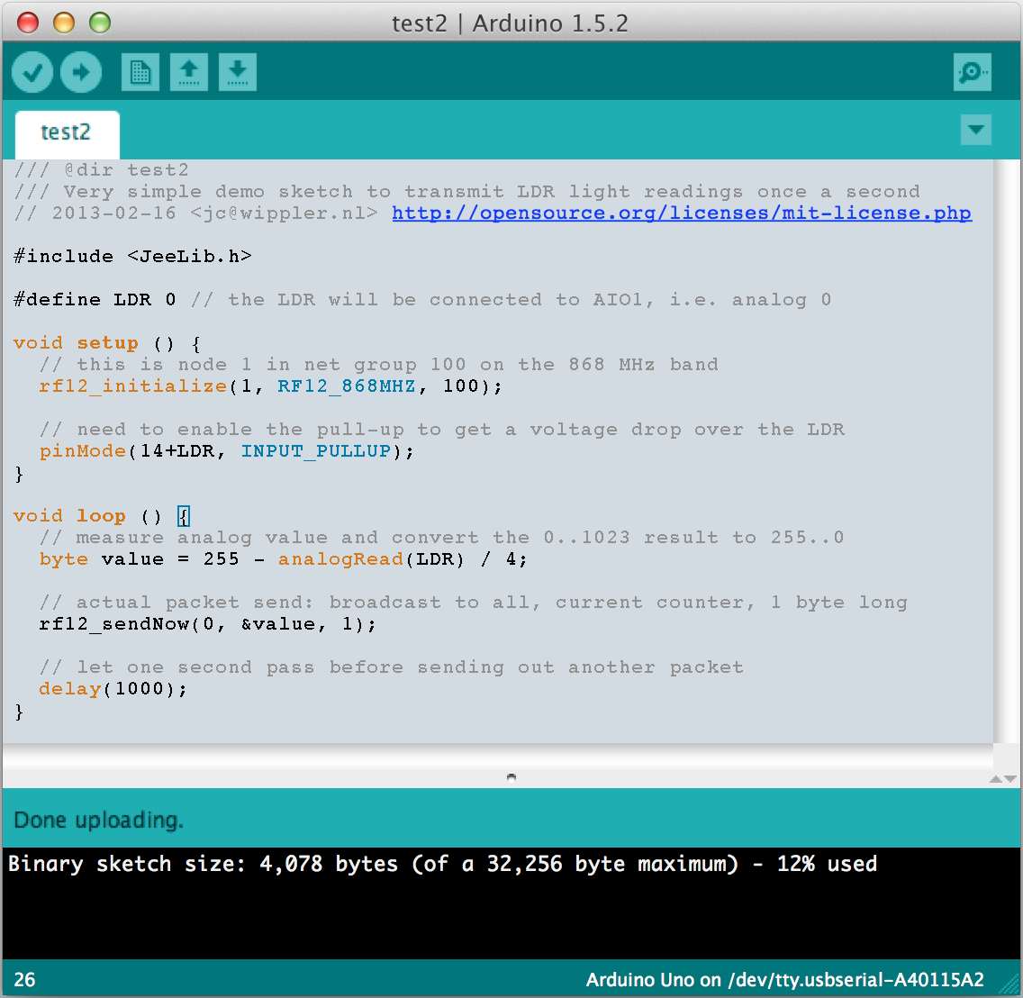Click the '#define LDR 0' directive
1023x998 pixels.
(95, 300)
